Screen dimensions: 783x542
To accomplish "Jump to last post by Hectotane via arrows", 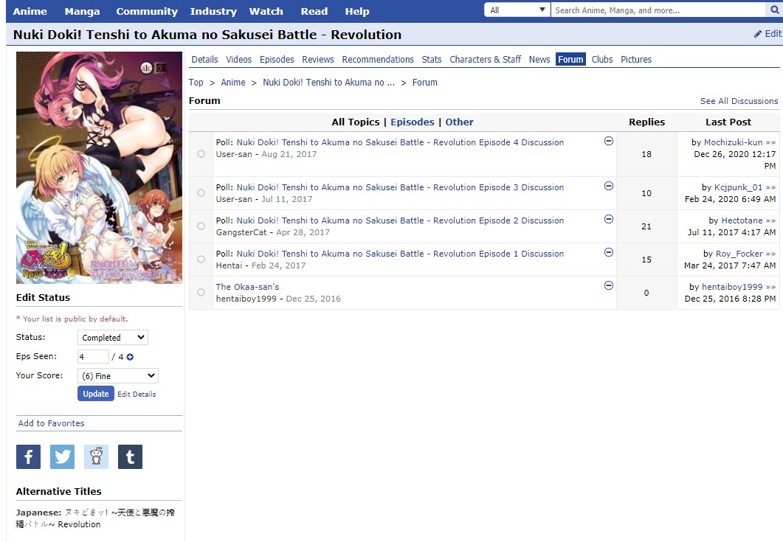I will click(x=770, y=220).
